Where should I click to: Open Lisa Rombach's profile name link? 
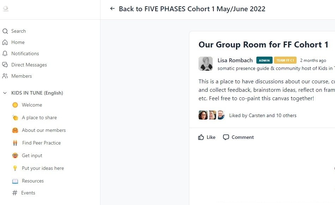pos(235,60)
